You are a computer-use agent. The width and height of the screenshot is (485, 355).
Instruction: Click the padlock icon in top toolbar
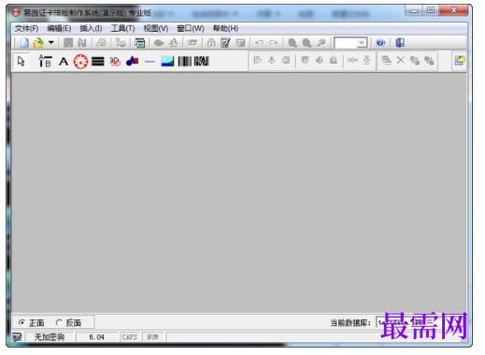pos(211,43)
